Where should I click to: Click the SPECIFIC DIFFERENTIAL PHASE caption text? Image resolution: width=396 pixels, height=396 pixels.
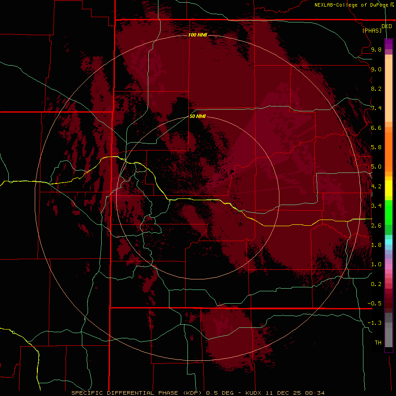click(125, 393)
